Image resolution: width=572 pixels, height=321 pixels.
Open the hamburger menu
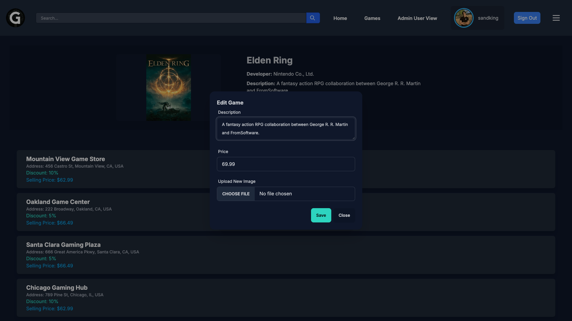coord(556,18)
